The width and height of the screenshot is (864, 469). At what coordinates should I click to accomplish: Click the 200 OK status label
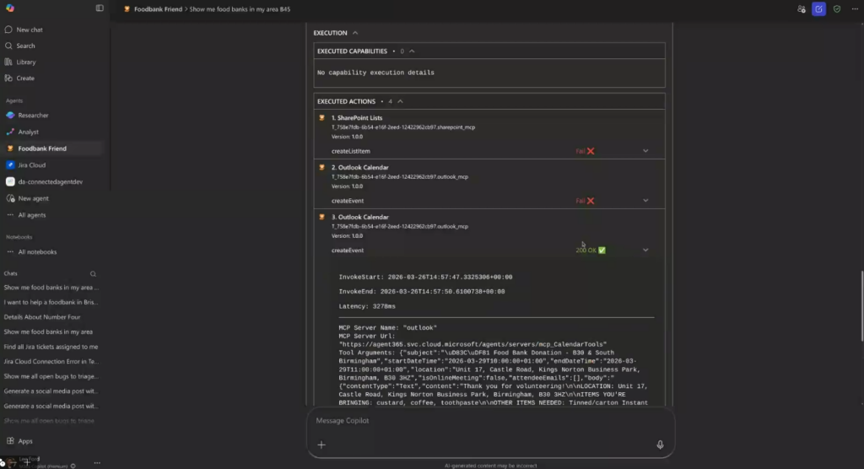coord(591,251)
